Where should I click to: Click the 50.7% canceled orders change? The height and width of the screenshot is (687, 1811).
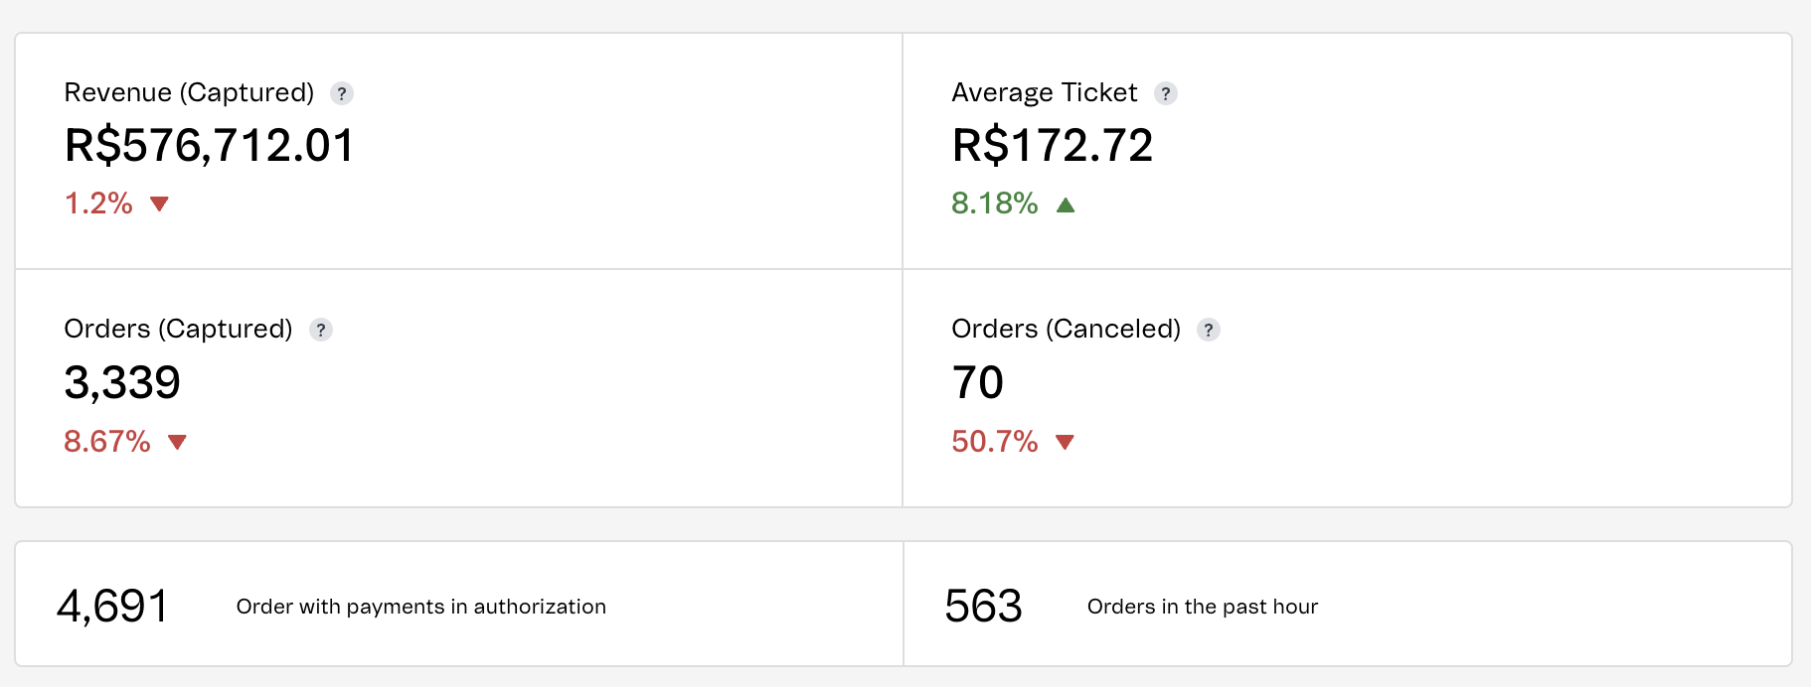point(994,442)
